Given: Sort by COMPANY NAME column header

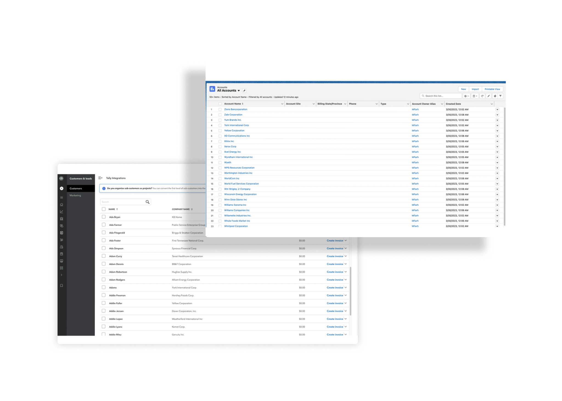Looking at the screenshot, I should pos(182,209).
